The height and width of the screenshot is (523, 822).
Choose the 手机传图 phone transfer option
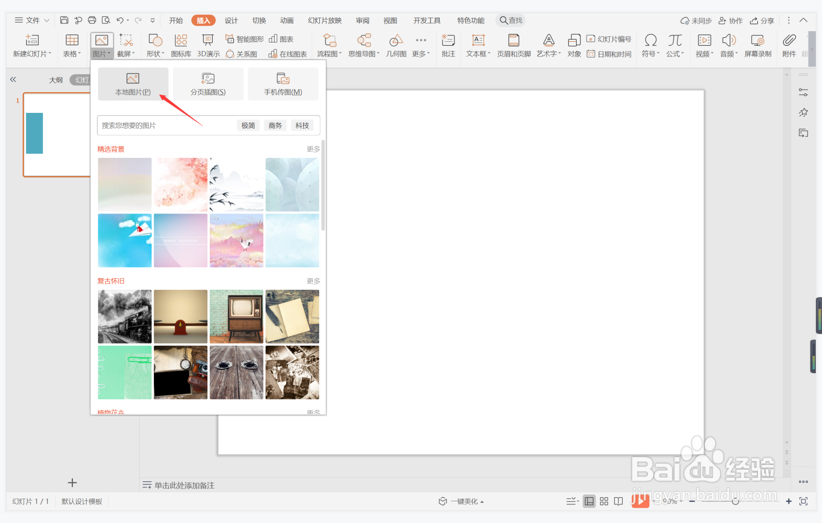283,84
